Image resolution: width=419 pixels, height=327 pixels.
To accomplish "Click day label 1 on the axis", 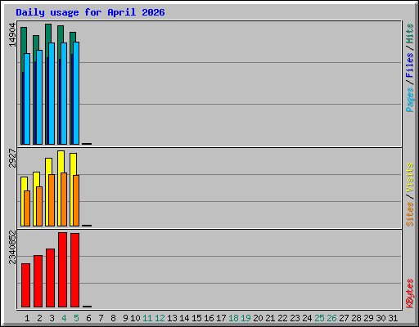I will click(27, 318).
